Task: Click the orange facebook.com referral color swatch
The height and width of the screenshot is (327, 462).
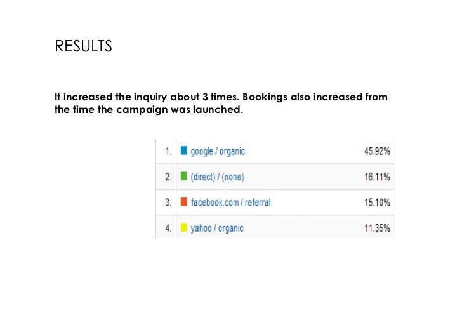Action: pyautogui.click(x=184, y=202)
